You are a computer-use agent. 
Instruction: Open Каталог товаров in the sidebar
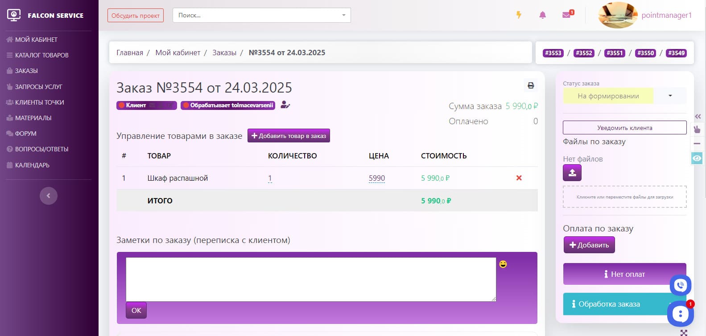pyautogui.click(x=41, y=55)
